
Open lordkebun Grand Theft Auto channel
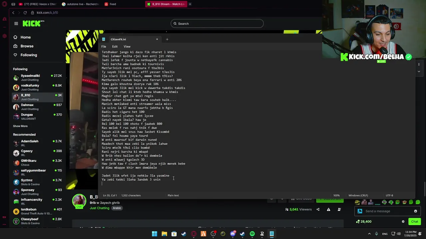pos(38,211)
